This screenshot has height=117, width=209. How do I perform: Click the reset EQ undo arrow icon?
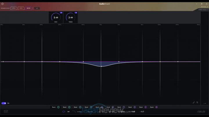tap(197, 103)
